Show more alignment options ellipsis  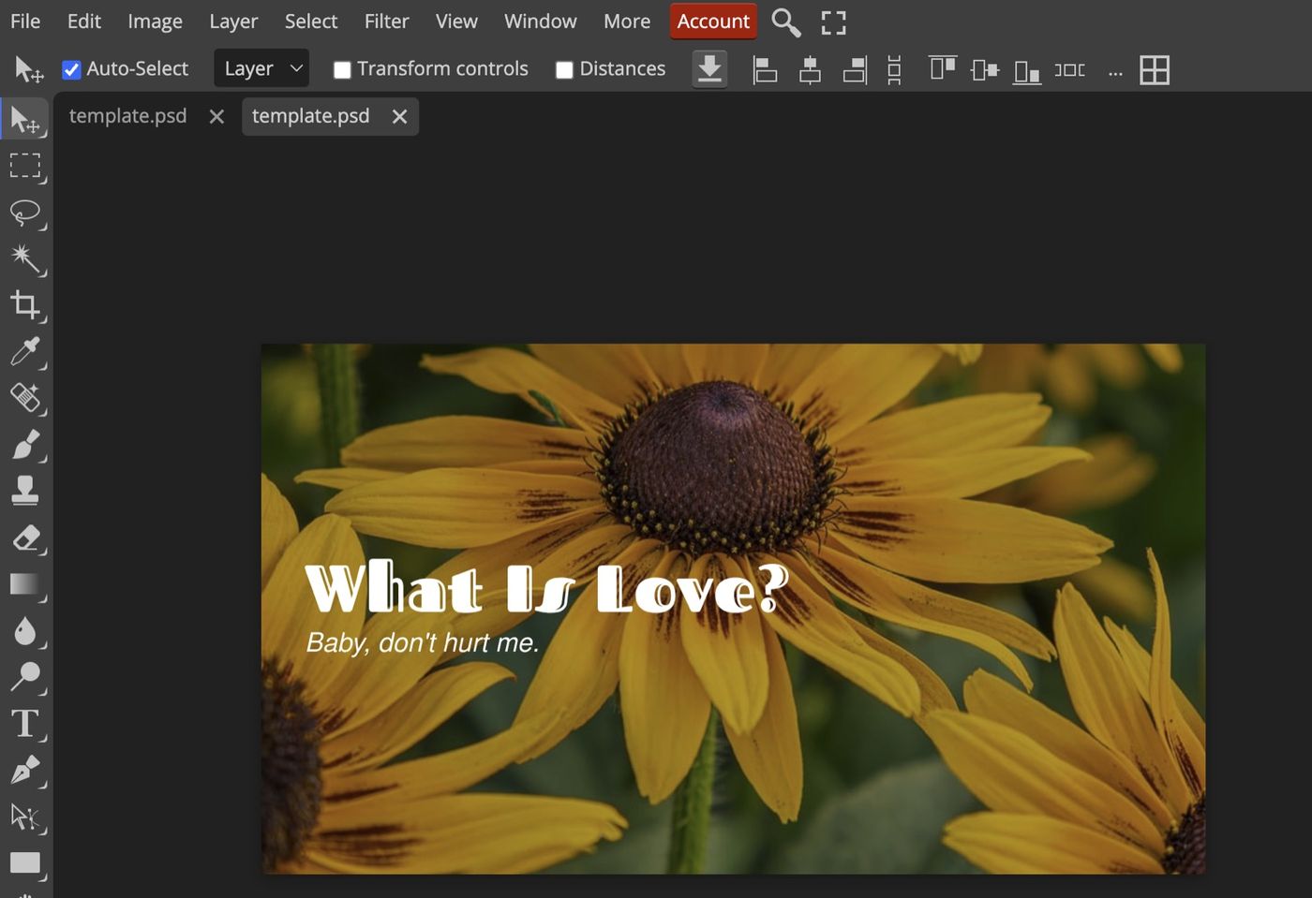point(1114,71)
